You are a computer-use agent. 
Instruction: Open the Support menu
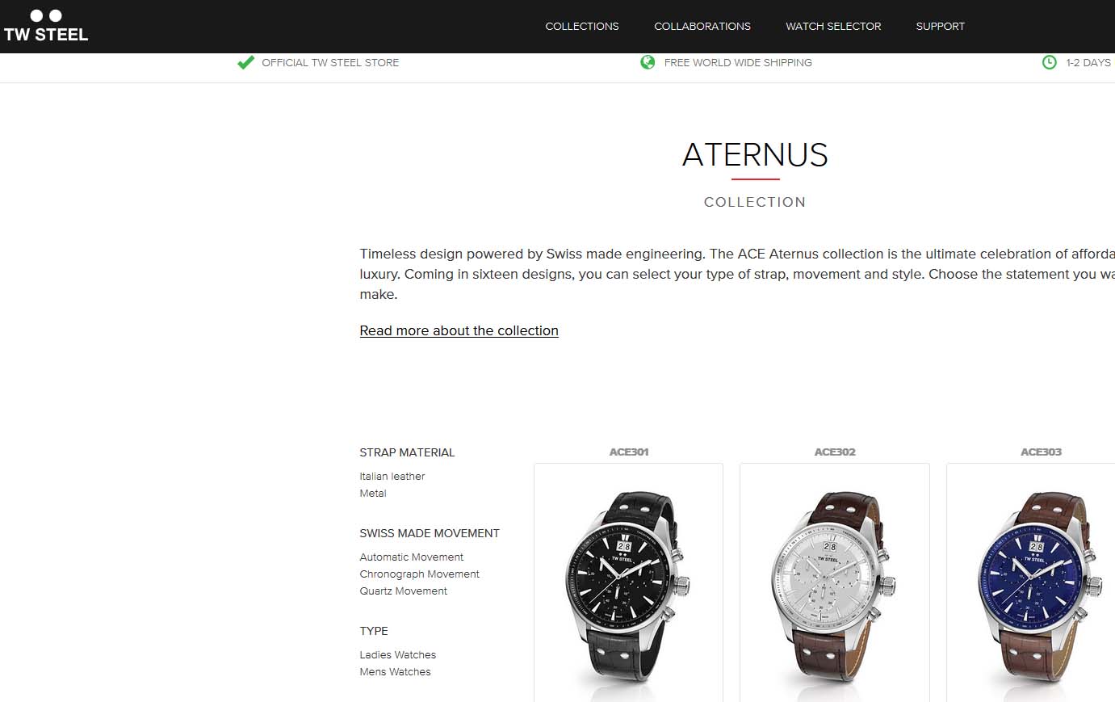click(940, 26)
